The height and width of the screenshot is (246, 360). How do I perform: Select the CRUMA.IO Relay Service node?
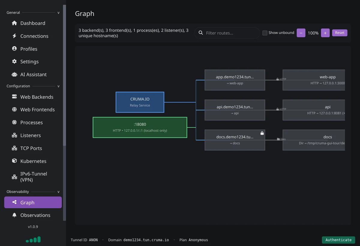[x=140, y=102]
